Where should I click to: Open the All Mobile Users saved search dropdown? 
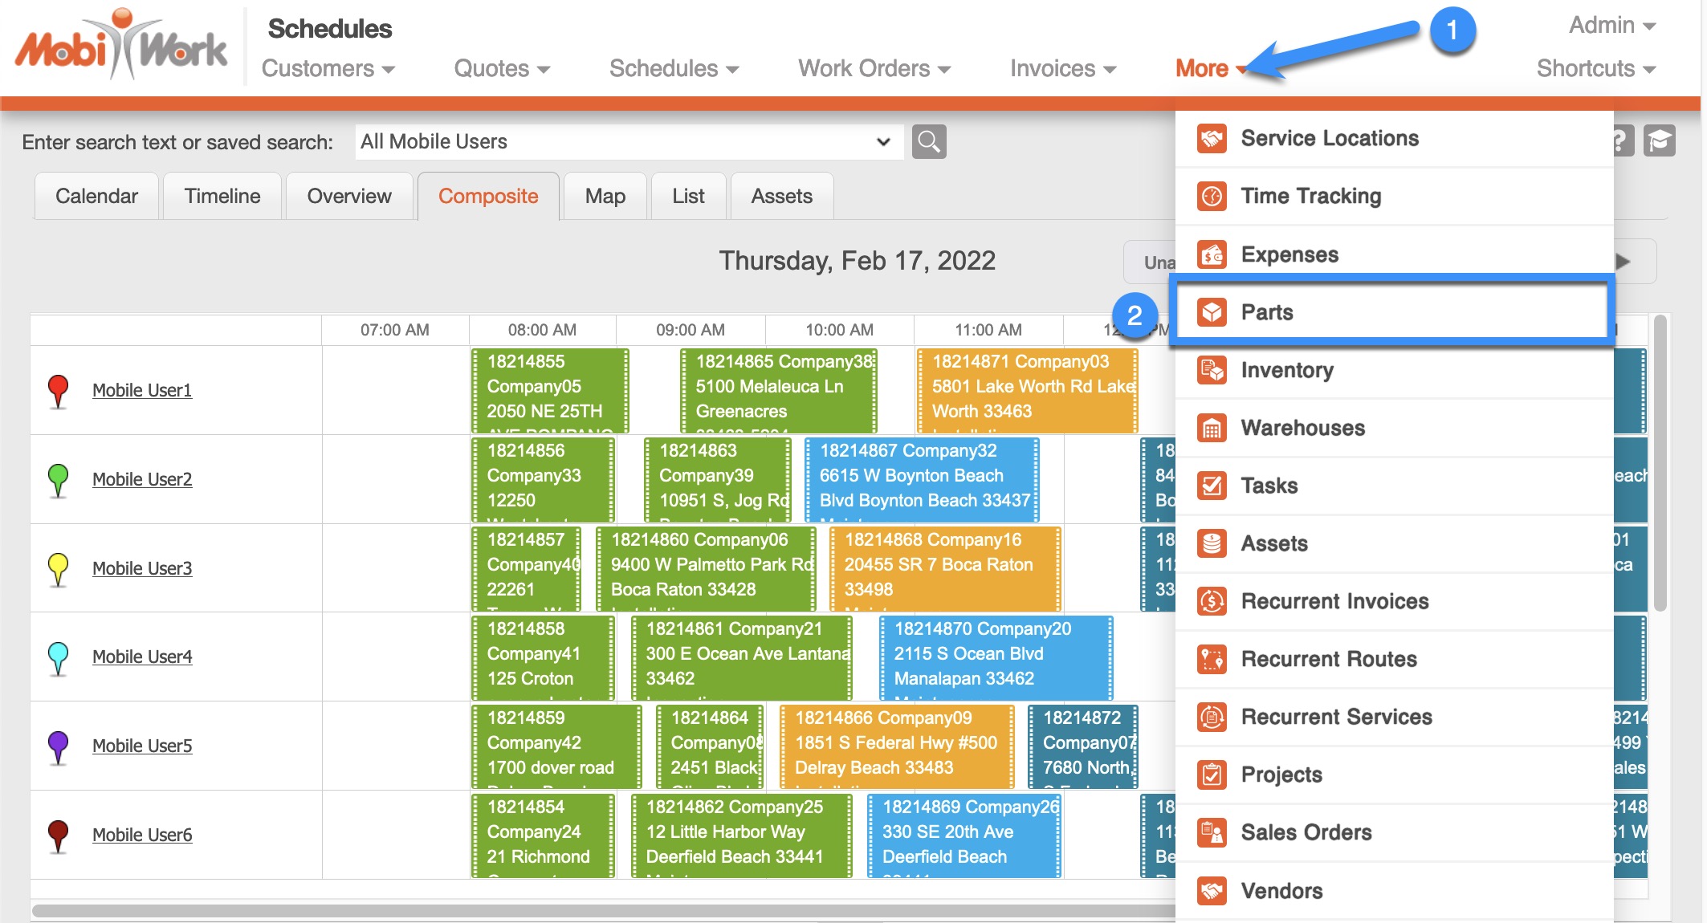pos(628,142)
